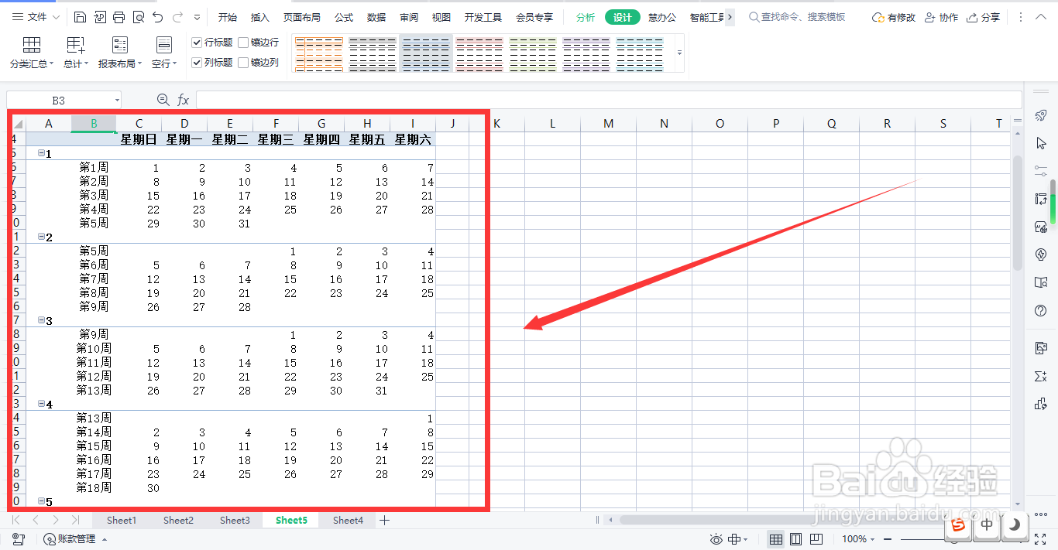Open the 报表布局 report layout tool

[120, 53]
